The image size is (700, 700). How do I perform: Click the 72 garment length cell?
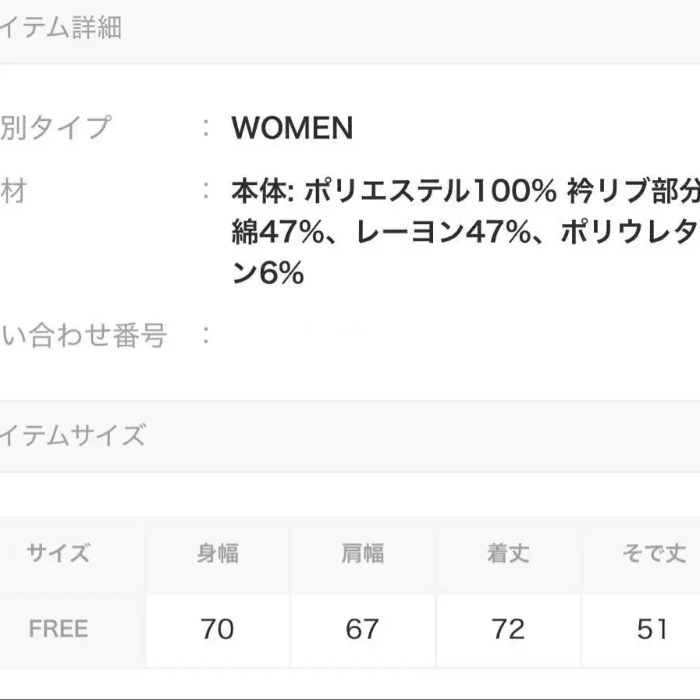[x=508, y=628]
